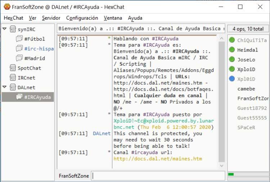Screen dimensions: 270x182
Task: Click JoseLo's green op status dot
Action: click(x=232, y=59)
